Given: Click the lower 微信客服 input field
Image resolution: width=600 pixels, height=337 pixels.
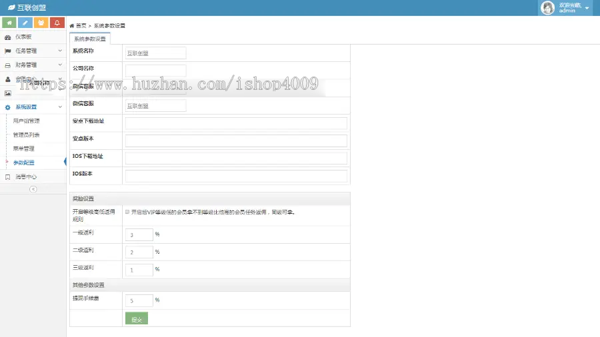Looking at the screenshot, I should point(156,106).
